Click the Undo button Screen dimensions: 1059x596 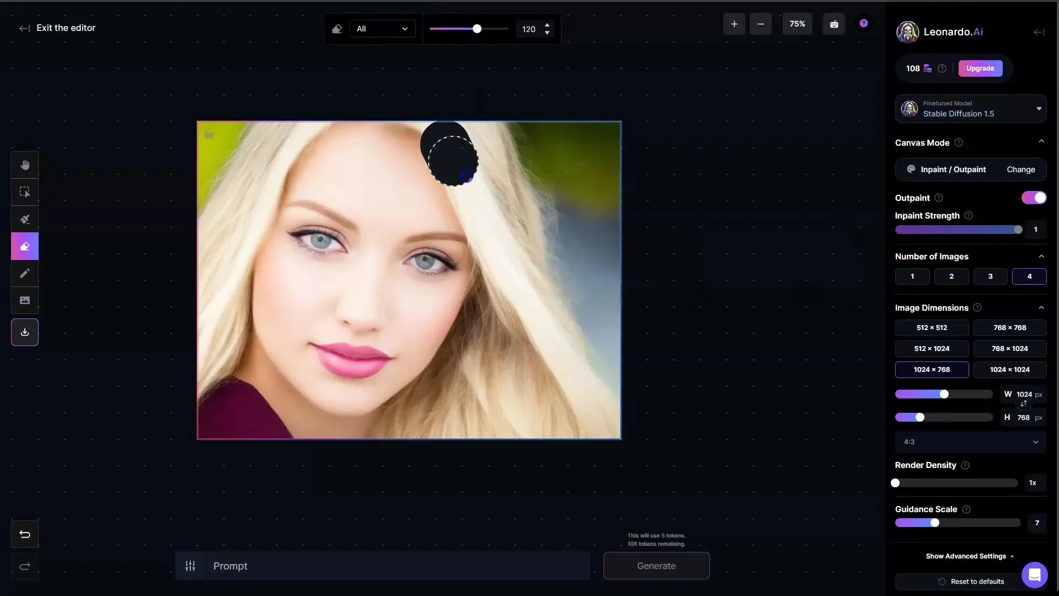[x=25, y=534]
